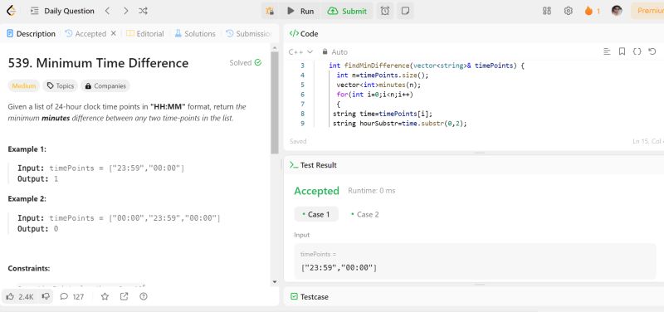The image size is (664, 312).
Task: Open the layout grid icon
Action: coord(547,12)
